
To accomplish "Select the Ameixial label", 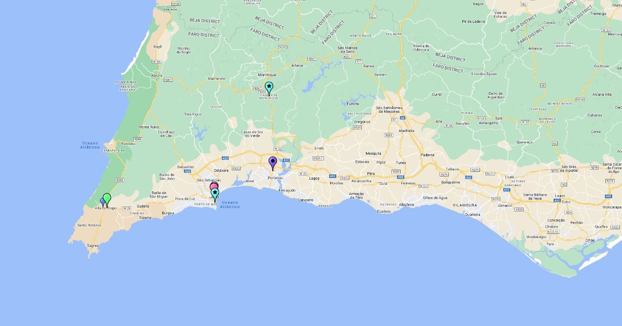I will pyautogui.click(x=535, y=49).
